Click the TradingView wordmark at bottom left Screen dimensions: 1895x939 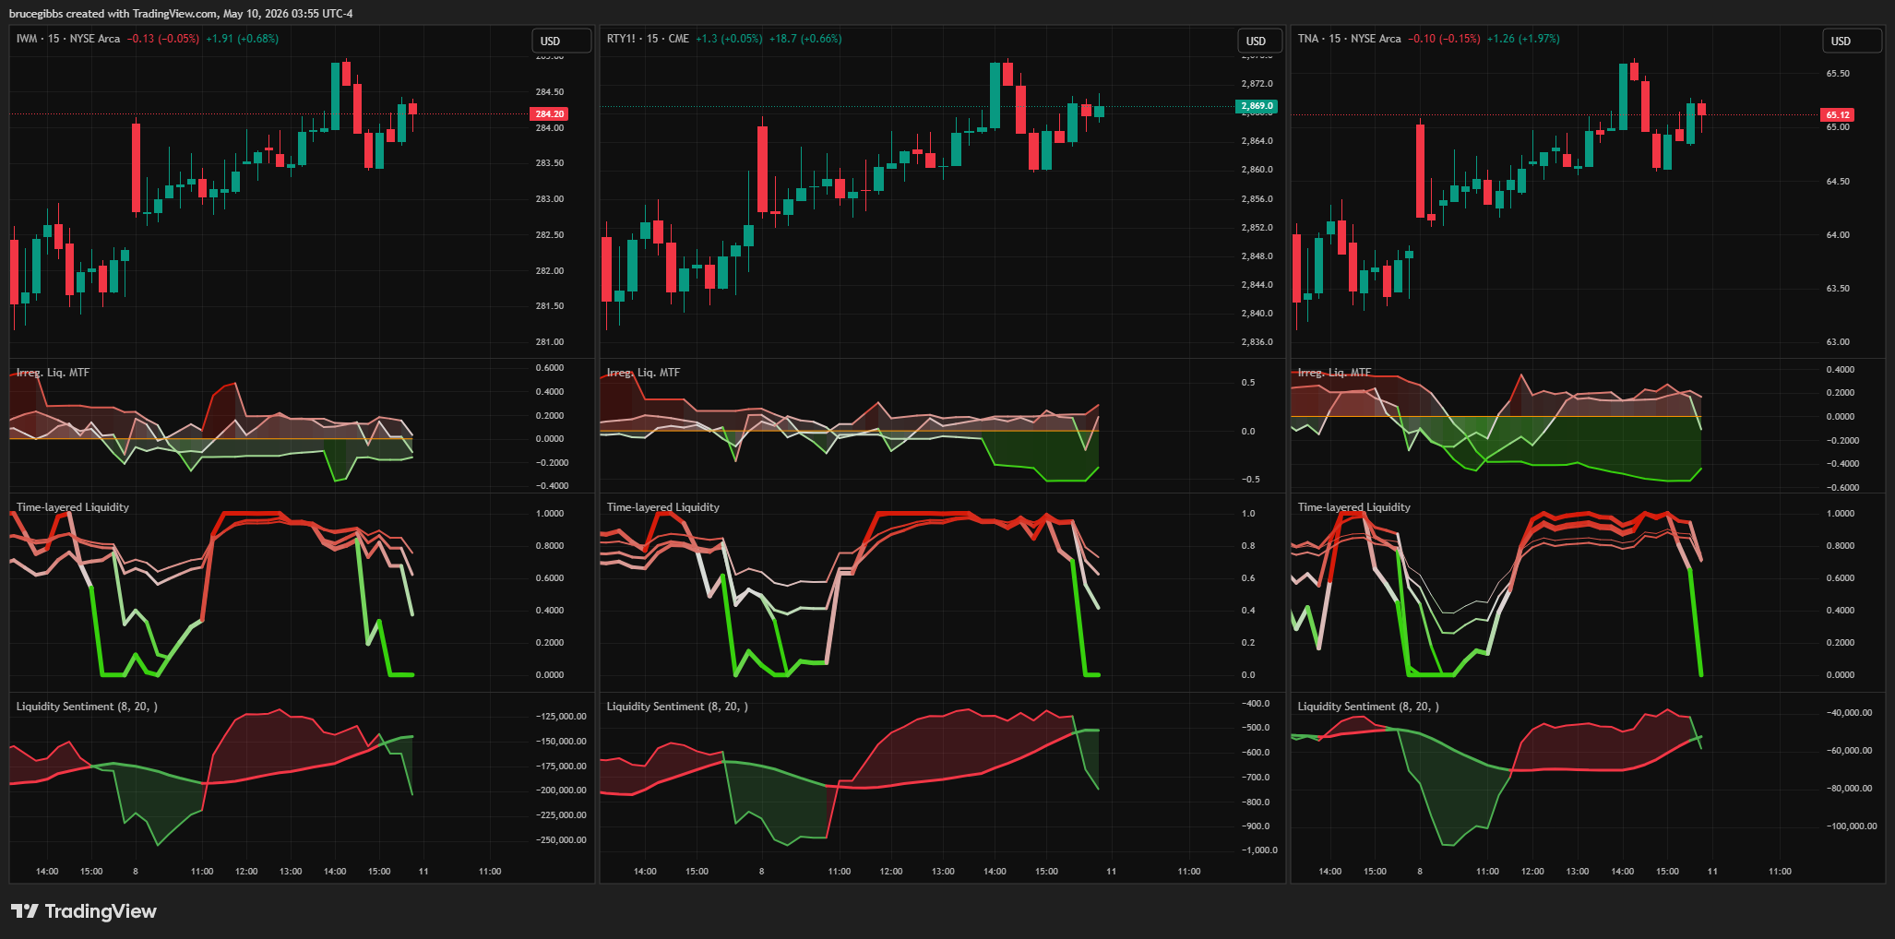point(101,911)
